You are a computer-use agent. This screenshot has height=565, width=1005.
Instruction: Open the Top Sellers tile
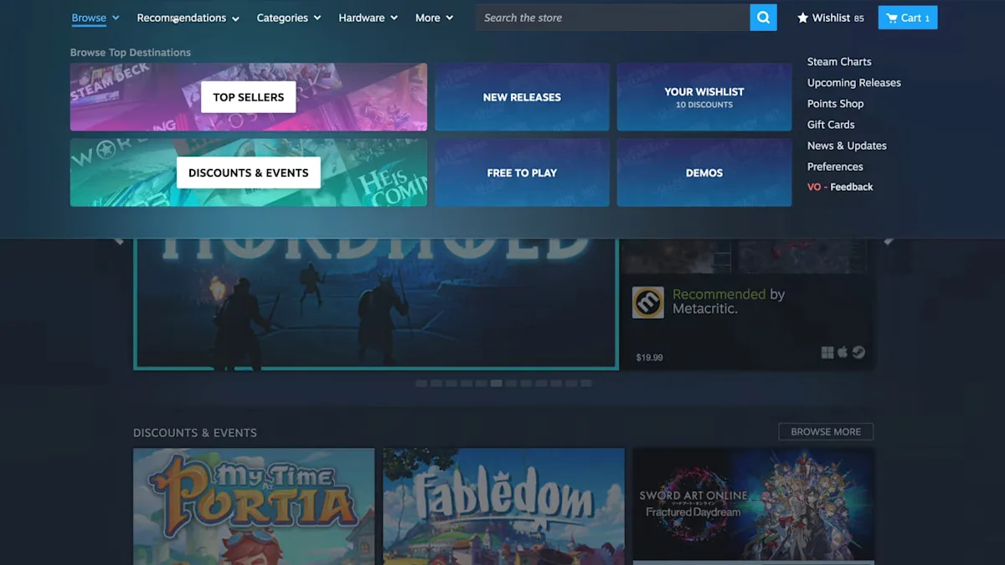click(x=248, y=97)
